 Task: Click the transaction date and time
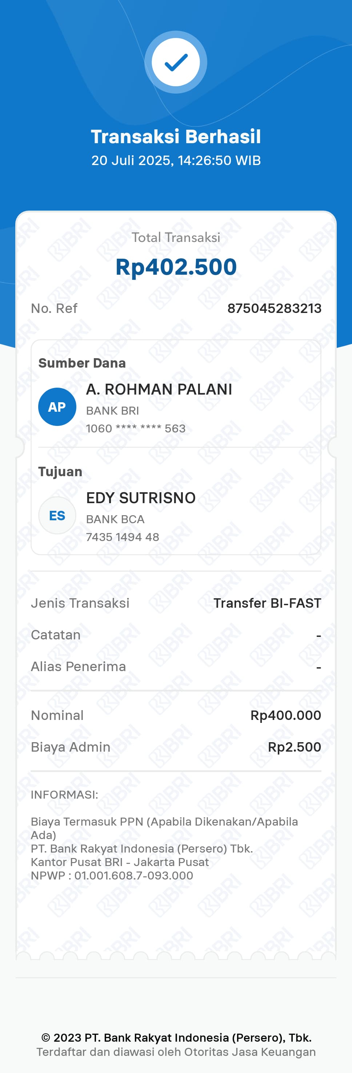tap(176, 160)
